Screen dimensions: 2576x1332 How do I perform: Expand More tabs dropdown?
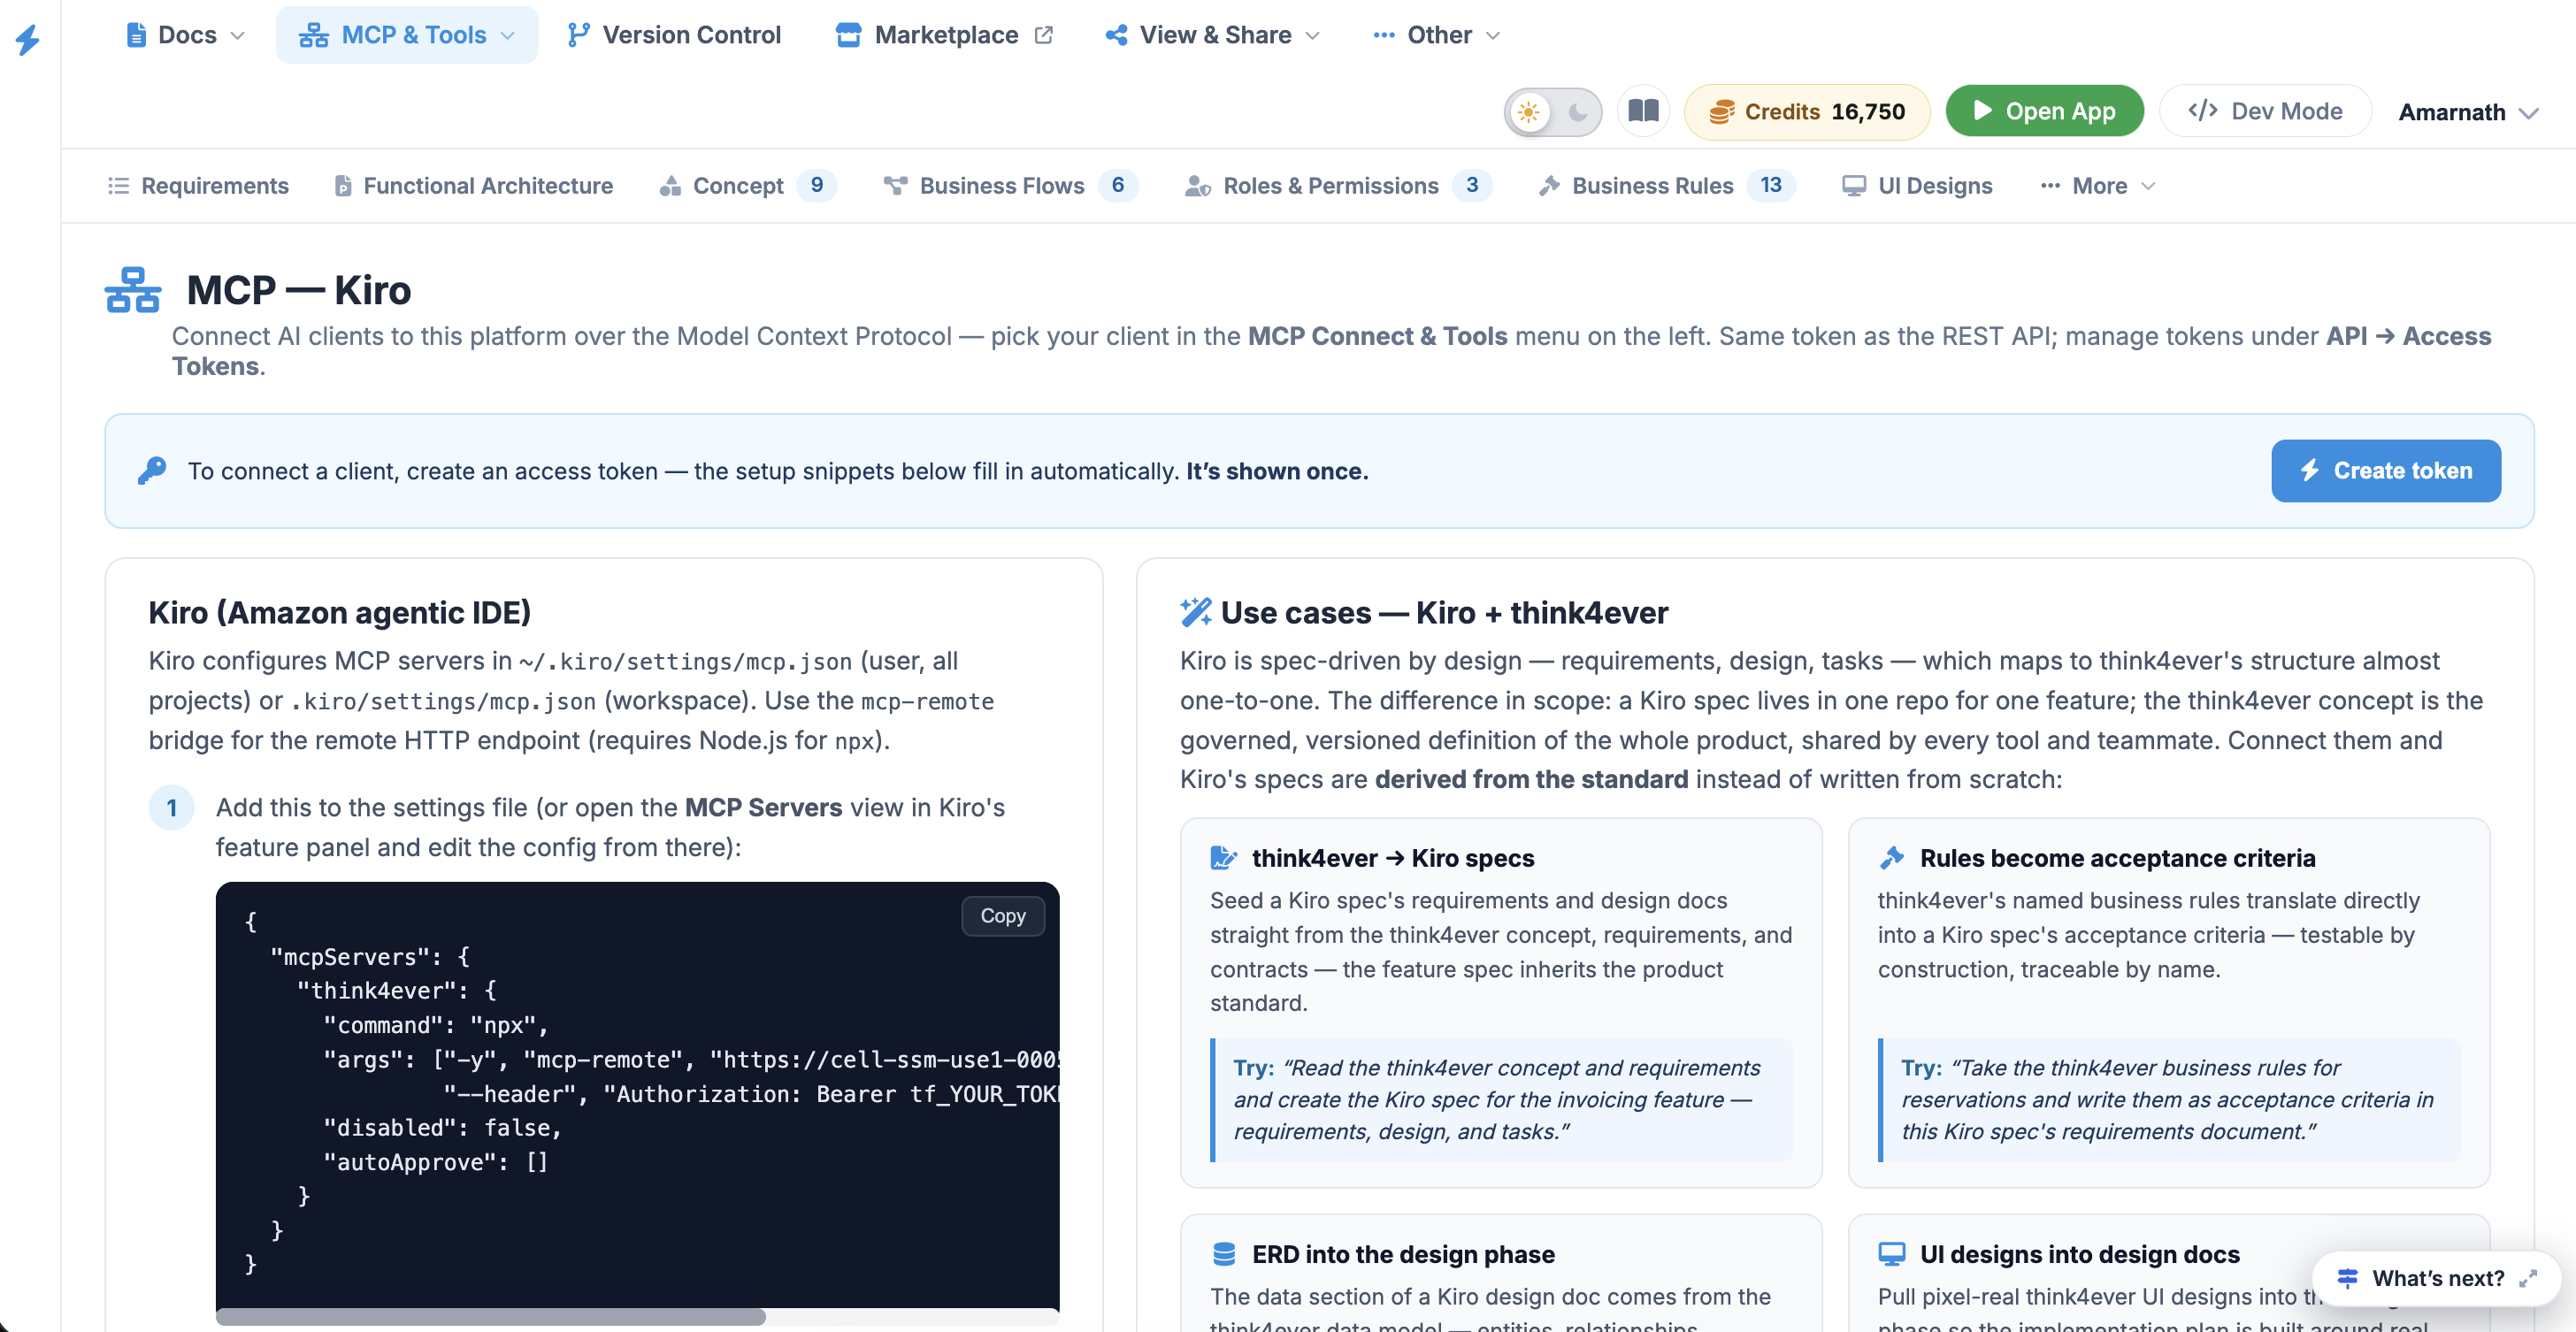click(2098, 185)
